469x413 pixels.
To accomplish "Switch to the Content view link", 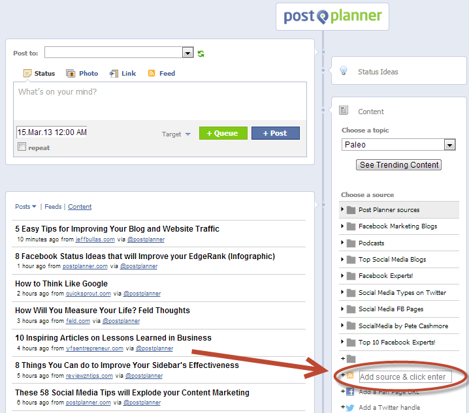I will [80, 206].
